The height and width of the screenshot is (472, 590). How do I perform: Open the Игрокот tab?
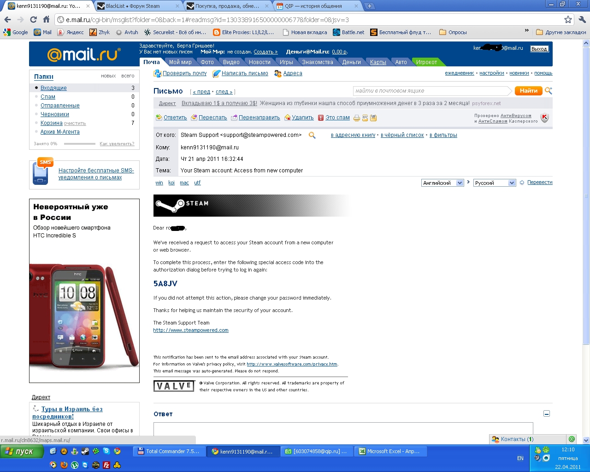[x=426, y=62]
